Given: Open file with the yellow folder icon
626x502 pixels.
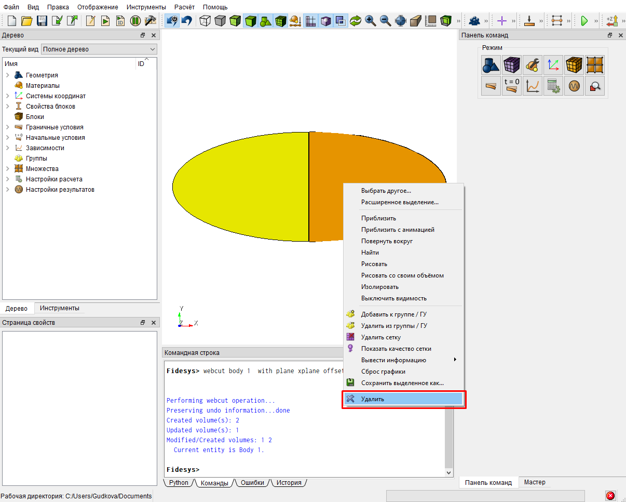Looking at the screenshot, I should pyautogui.click(x=26, y=21).
